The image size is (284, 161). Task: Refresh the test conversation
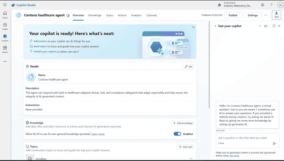tap(274, 26)
